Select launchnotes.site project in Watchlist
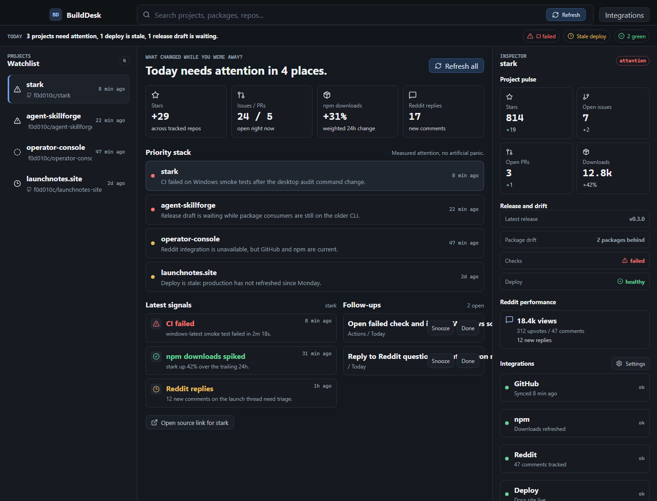This screenshot has width=657, height=501. click(x=69, y=184)
